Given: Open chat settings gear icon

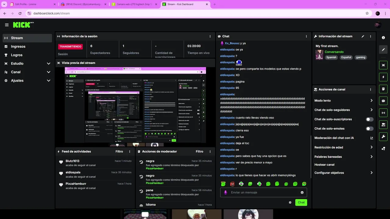Looking at the screenshot, I should click(x=290, y=202).
